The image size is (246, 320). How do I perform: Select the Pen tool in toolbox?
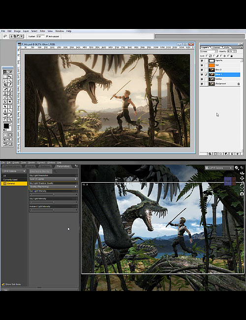tap(5, 111)
